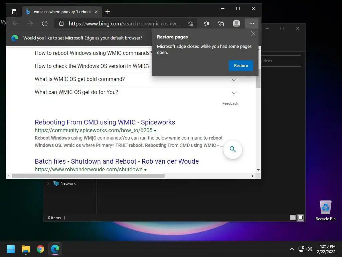Open the Recycle Bin
The image size is (342, 257).
(x=325, y=210)
